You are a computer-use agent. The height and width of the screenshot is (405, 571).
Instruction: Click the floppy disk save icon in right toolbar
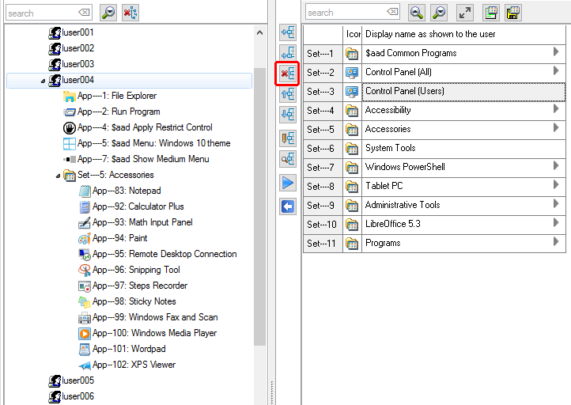pos(513,13)
